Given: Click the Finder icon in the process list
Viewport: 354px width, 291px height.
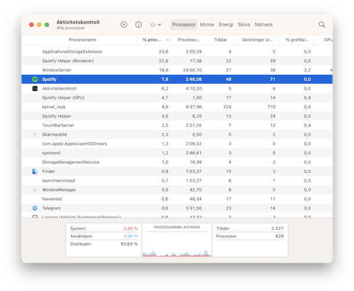Looking at the screenshot, I should (x=35, y=171).
